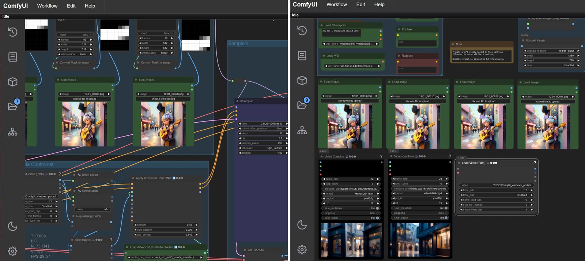Open vae_name dropdown in Load VAE node
This screenshot has width=585, height=261.
click(352, 66)
